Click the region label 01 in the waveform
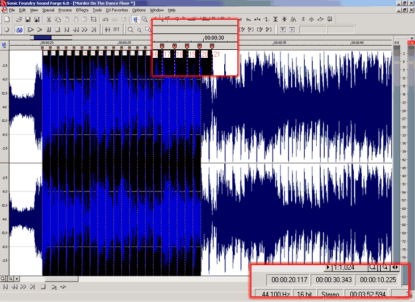Image resolution: width=415 pixels, height=302 pixels. coord(45,53)
